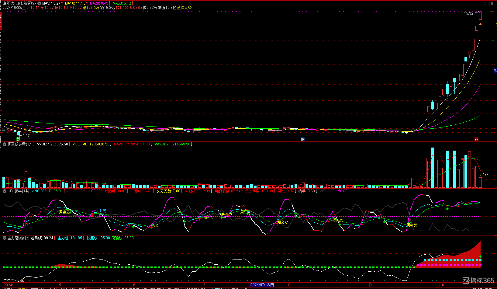497x289 pixels.
Task: Click the first 周金叉 label near the 5 month mark
Action: click(x=65, y=212)
